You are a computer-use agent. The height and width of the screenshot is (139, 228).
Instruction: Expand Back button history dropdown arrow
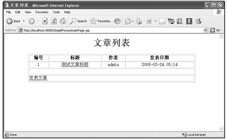click(x=24, y=21)
